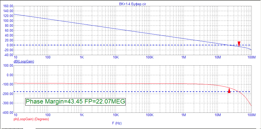
Task: Select the ph(LoopGain) (Degrees) curve label
Action: [31, 119]
